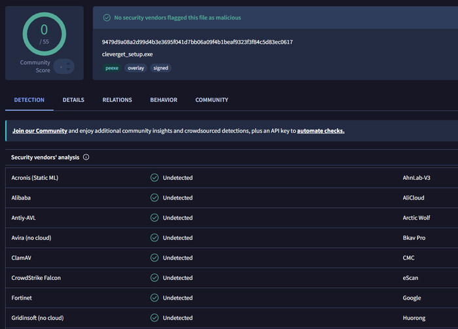Image resolution: width=458 pixels, height=329 pixels.
Task: Click the Undetected result for ClamAV
Action: 177,258
